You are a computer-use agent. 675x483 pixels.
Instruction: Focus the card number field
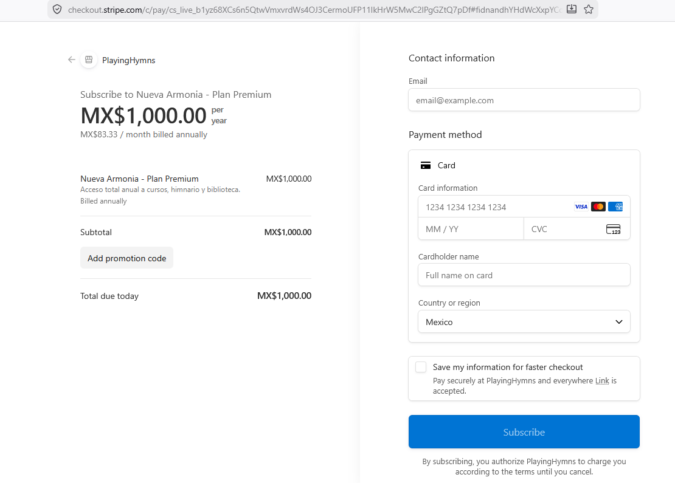[524, 207]
